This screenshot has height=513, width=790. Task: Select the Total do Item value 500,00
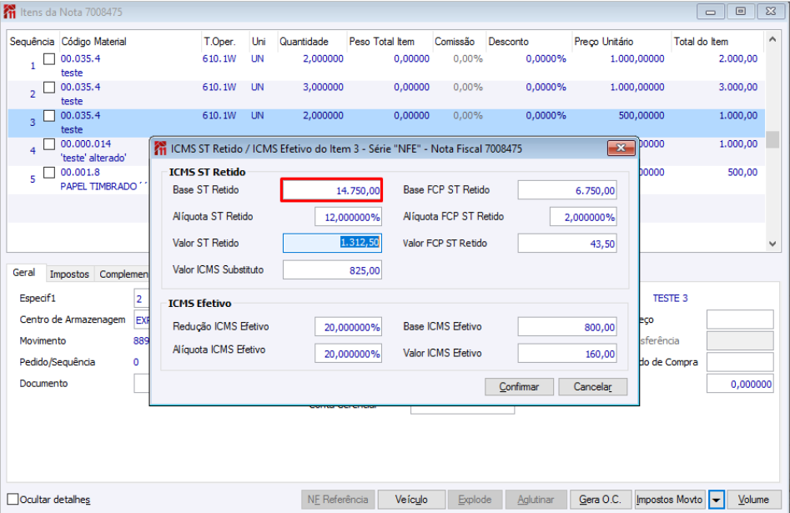click(742, 173)
